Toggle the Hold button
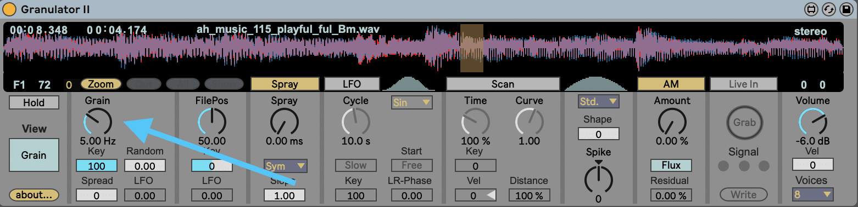 tap(34, 102)
